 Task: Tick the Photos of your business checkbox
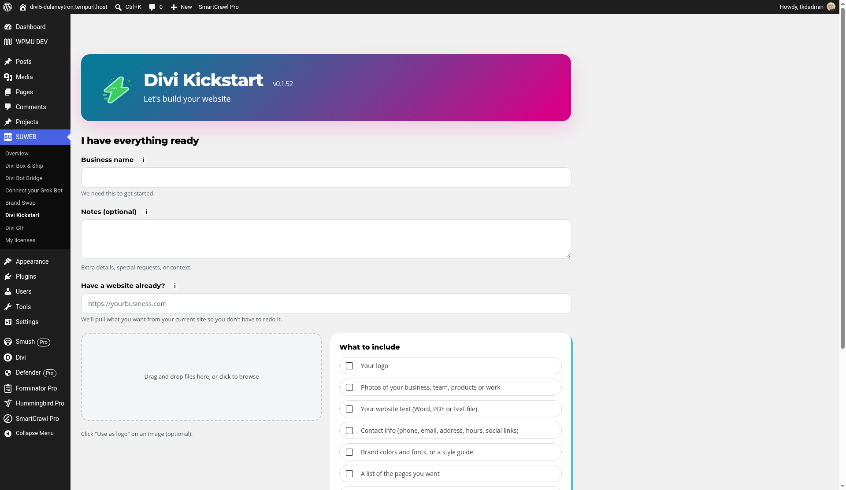(349, 387)
